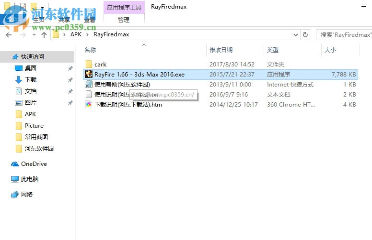Open the 管理 ribbon tab
Screen dimensions: 372x240
[x=124, y=20]
